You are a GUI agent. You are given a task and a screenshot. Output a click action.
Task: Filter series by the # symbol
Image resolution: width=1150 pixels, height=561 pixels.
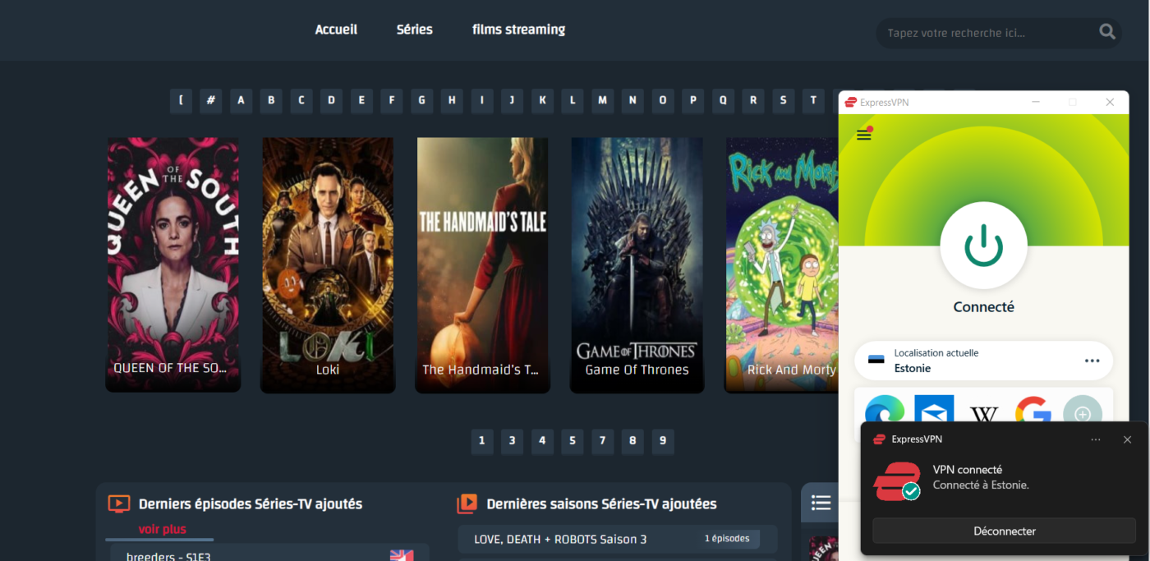tap(211, 100)
